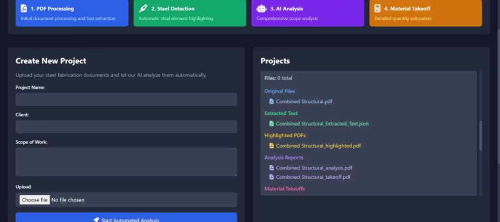Viewport: 500px width, 222px height.
Task: Focus the Project Name input field
Action: (x=126, y=100)
